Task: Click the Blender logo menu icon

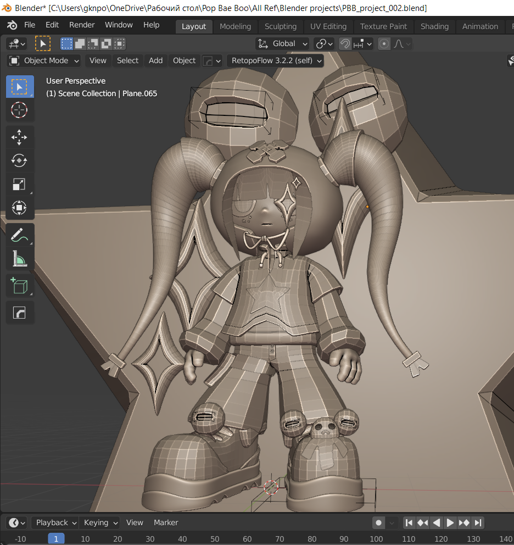Action: [12, 25]
